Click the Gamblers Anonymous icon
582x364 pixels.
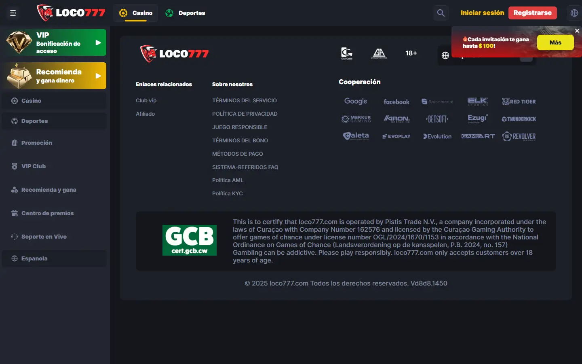tap(379, 53)
